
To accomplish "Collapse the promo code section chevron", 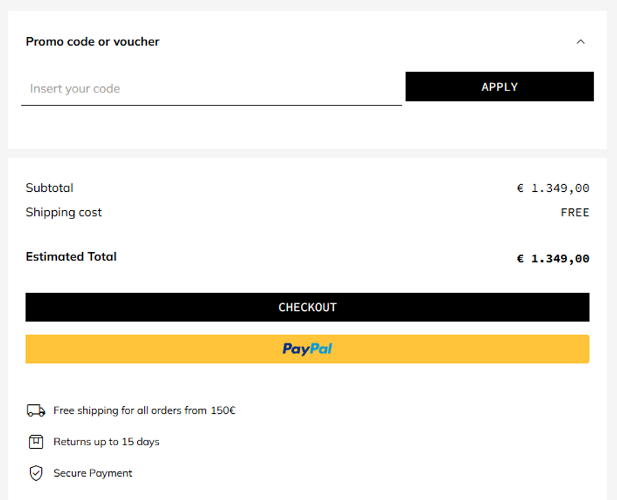I will [581, 42].
